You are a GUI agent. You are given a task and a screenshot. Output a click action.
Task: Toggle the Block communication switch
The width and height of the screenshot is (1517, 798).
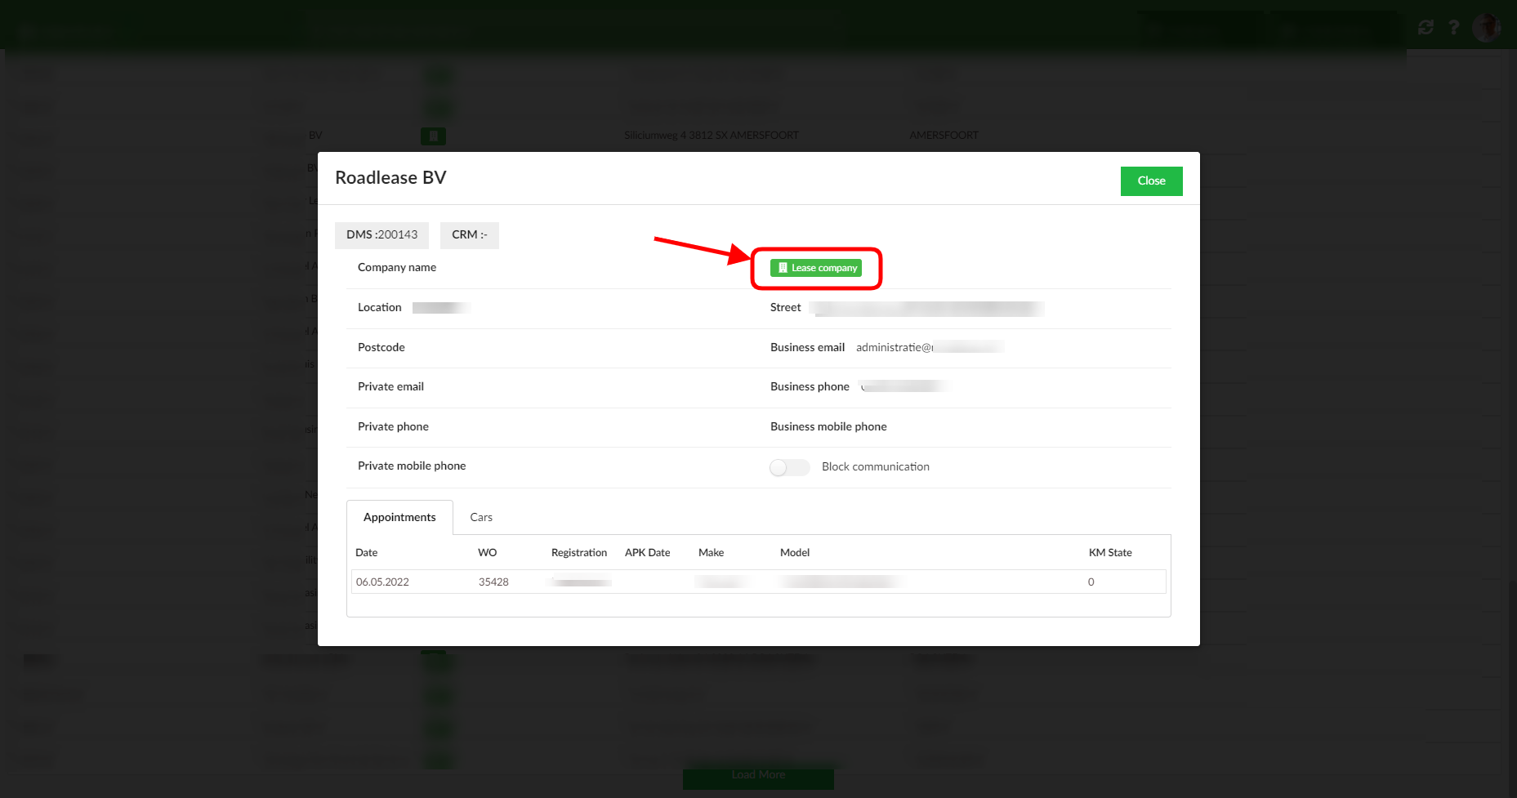(789, 467)
